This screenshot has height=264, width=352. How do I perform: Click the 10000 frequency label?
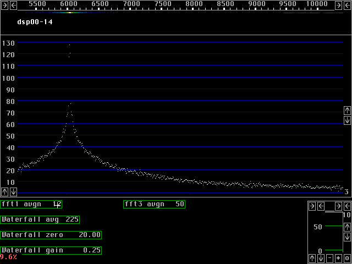click(317, 4)
